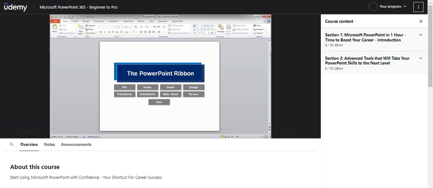
Task: Switch to the Overview tab
Action: [29, 144]
